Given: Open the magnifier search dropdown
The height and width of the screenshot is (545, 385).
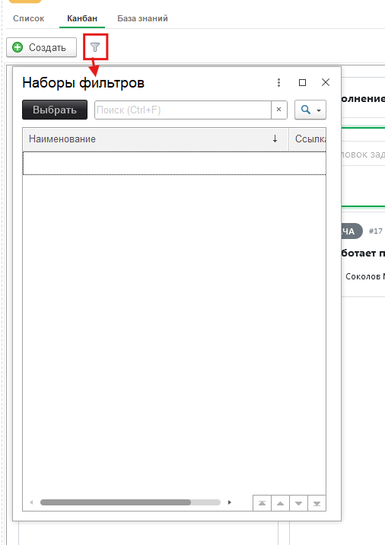Looking at the screenshot, I should click(310, 110).
